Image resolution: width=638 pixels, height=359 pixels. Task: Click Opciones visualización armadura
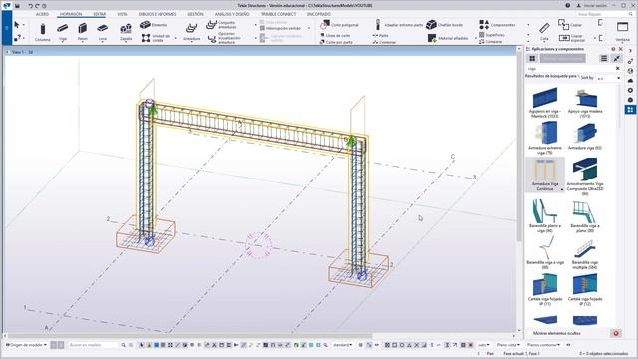pyautogui.click(x=224, y=38)
